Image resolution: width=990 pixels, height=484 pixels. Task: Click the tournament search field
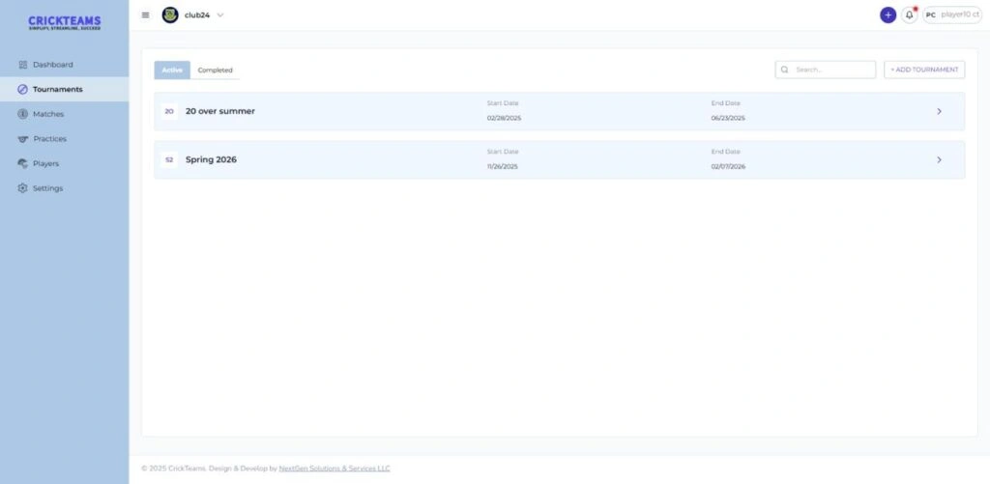tap(831, 70)
